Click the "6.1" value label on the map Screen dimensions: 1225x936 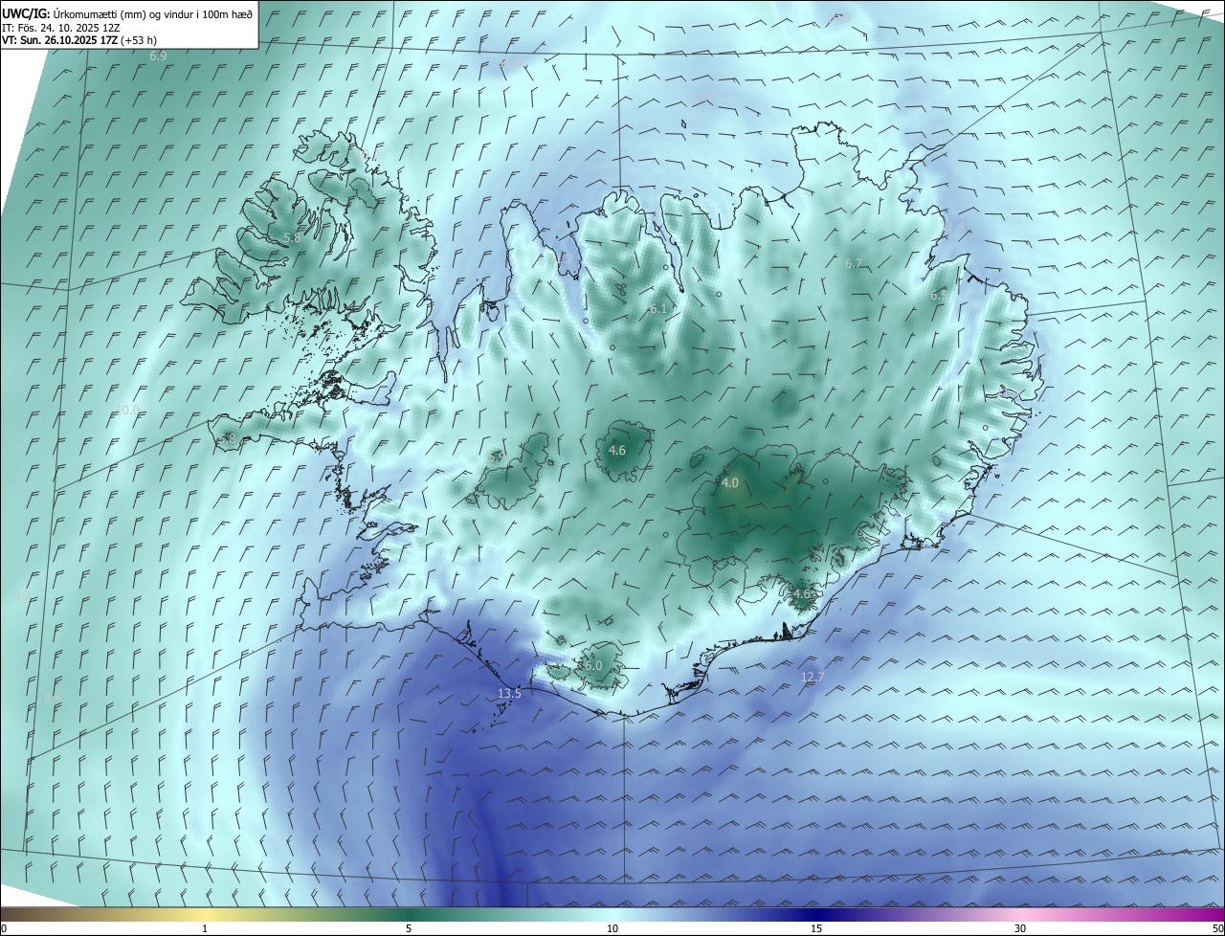click(657, 309)
